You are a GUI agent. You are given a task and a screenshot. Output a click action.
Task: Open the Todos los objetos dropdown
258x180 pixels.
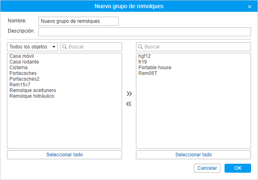[32, 47]
